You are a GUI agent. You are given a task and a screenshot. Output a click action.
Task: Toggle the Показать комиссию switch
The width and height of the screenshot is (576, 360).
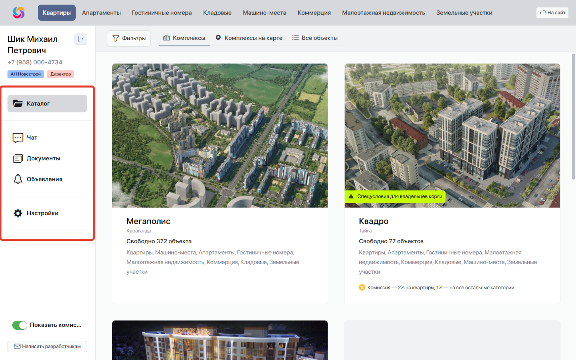[x=20, y=325]
